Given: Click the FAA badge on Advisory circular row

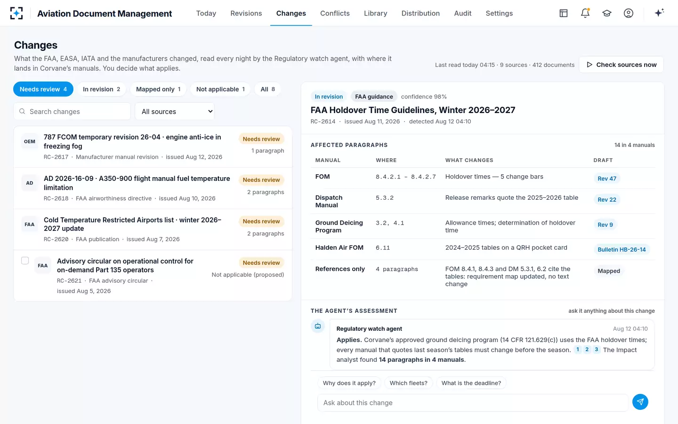Looking at the screenshot, I should click(43, 266).
